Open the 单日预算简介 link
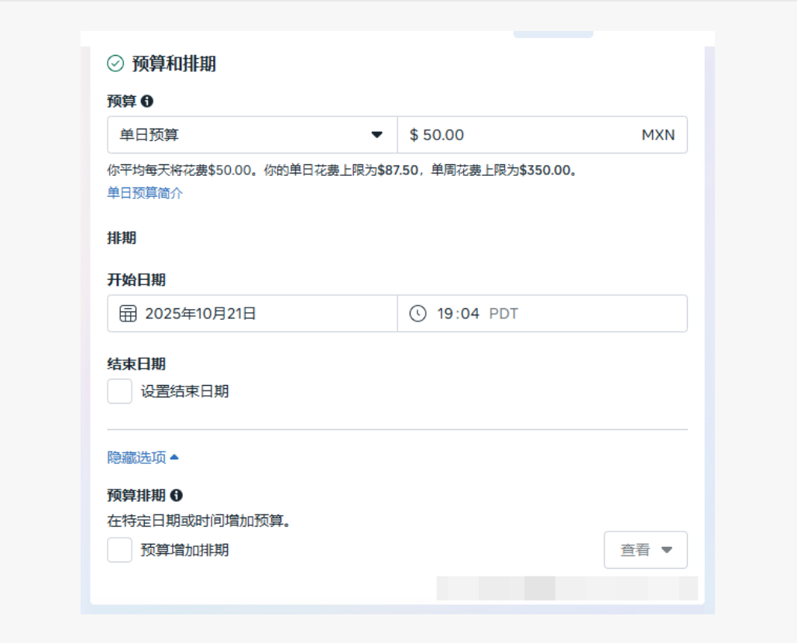The image size is (797, 643). point(145,193)
